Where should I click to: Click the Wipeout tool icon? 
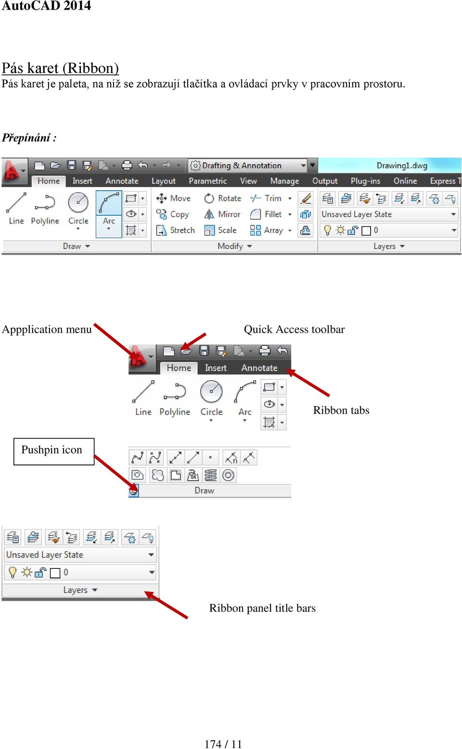click(176, 476)
